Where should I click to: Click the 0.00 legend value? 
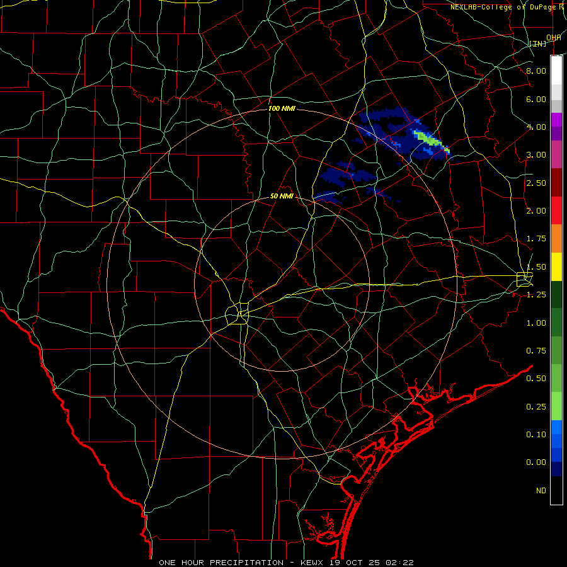pos(536,462)
